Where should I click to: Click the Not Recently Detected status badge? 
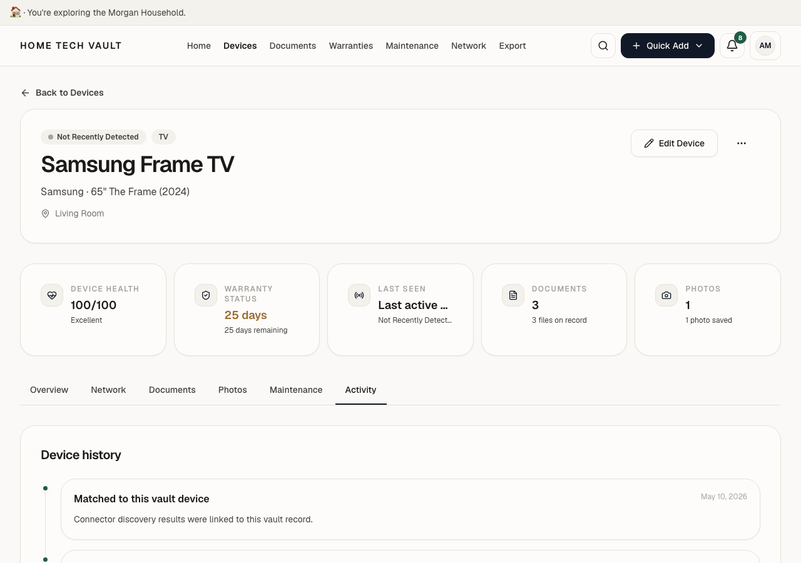point(93,137)
